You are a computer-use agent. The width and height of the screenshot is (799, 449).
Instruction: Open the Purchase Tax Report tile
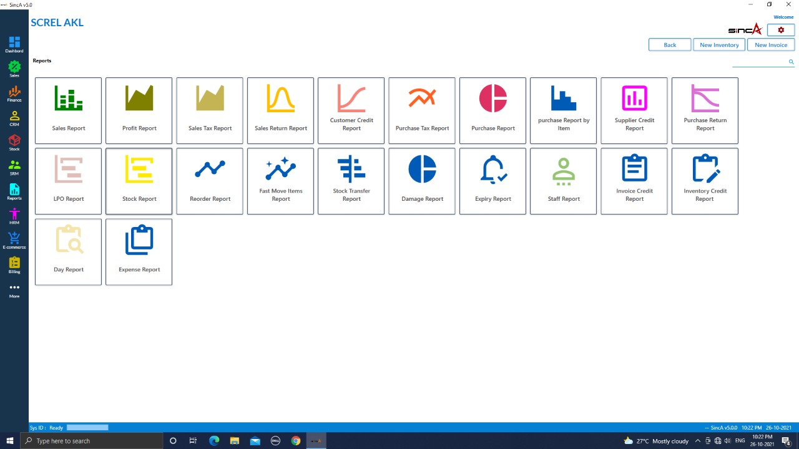(x=422, y=110)
